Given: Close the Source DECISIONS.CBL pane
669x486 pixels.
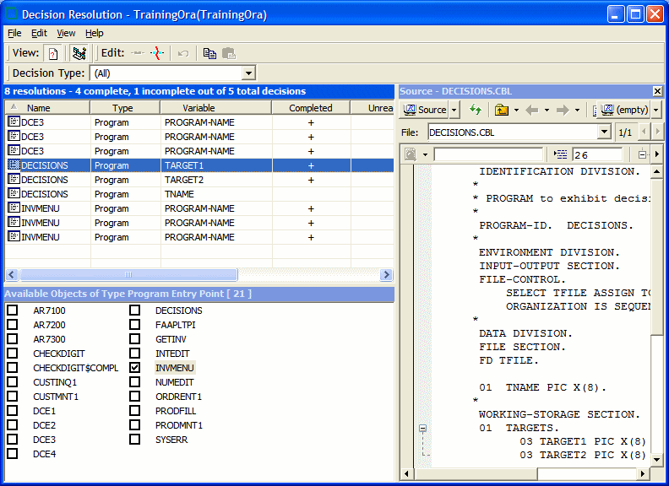Looking at the screenshot, I should 657,91.
